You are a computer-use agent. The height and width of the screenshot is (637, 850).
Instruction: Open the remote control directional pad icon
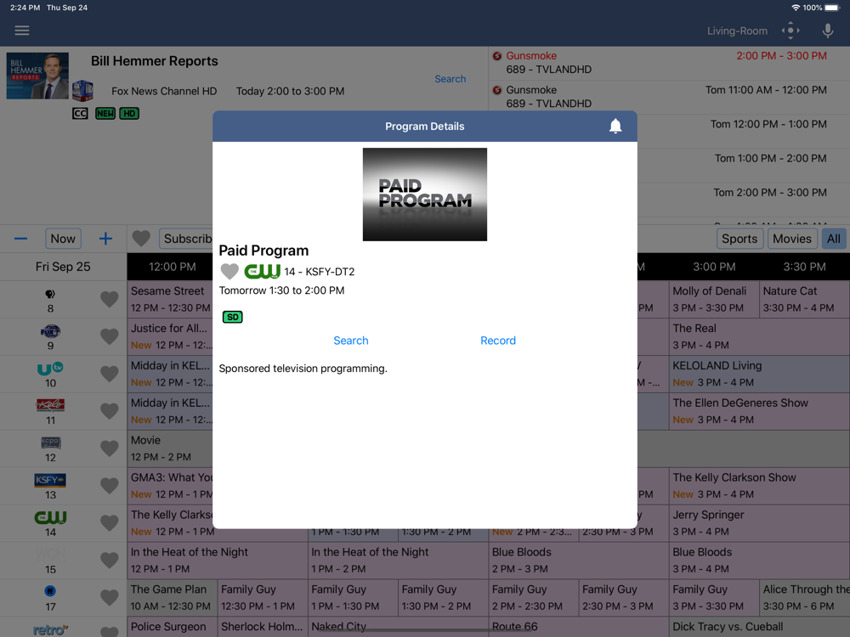pos(790,31)
